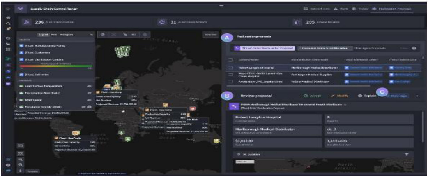Select the Legend tab in the map panel
428x176 pixels.
[x=43, y=35]
